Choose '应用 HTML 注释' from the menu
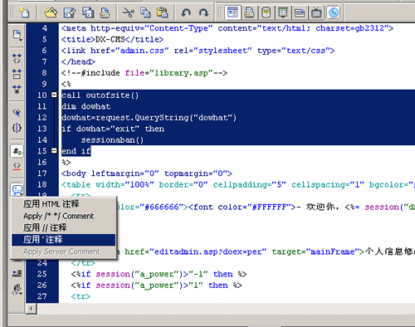 click(x=63, y=204)
